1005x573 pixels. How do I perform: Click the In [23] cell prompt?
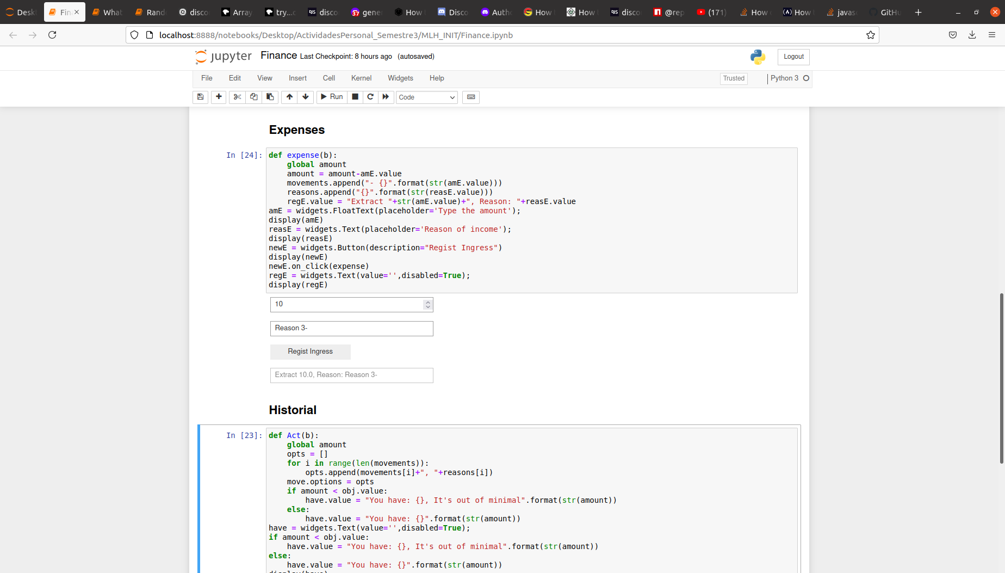pyautogui.click(x=244, y=435)
